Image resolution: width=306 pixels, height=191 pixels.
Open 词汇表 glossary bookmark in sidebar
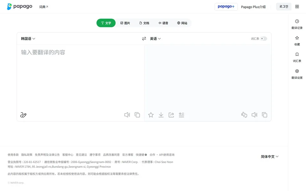click(297, 58)
